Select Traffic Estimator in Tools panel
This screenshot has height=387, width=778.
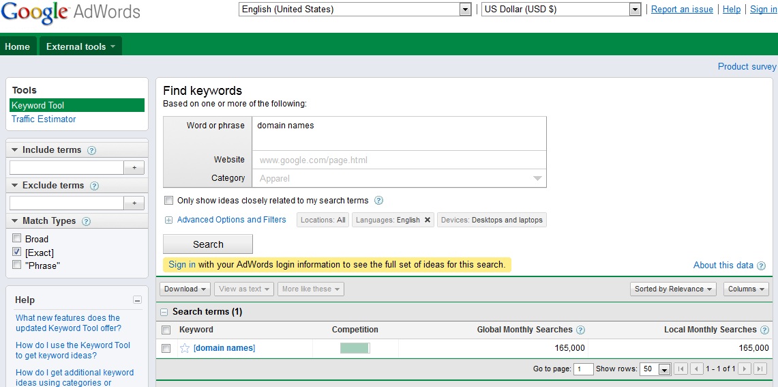(x=44, y=119)
